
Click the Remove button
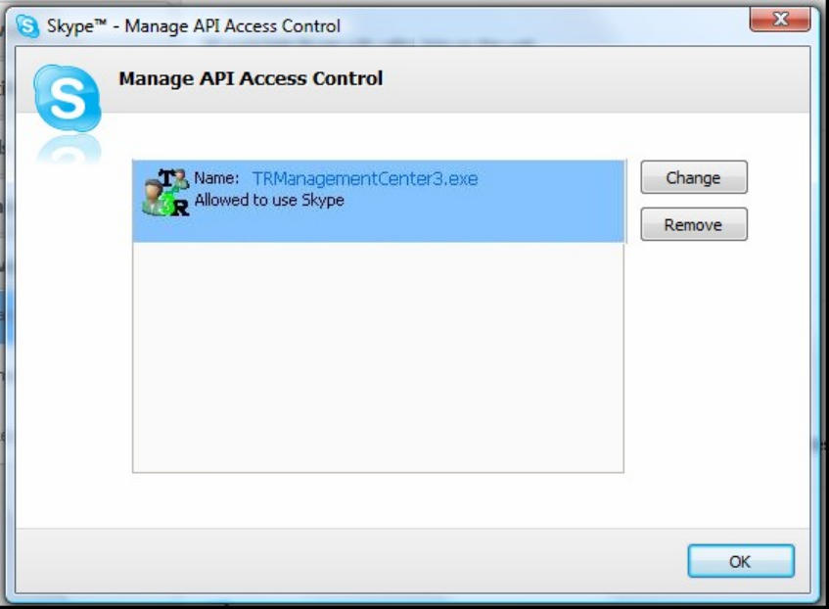tap(694, 224)
